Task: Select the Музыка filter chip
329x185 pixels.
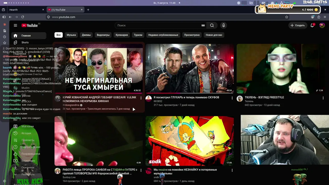Action: pos(71,35)
